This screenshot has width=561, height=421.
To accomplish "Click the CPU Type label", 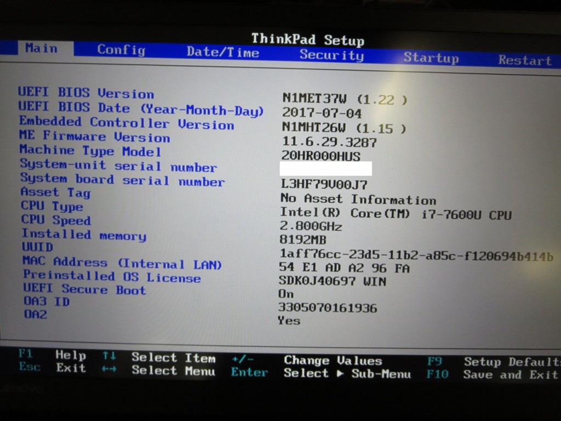I will (x=52, y=206).
